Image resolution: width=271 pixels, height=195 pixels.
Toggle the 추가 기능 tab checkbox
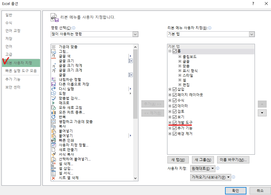pyautogui.click(x=174, y=128)
